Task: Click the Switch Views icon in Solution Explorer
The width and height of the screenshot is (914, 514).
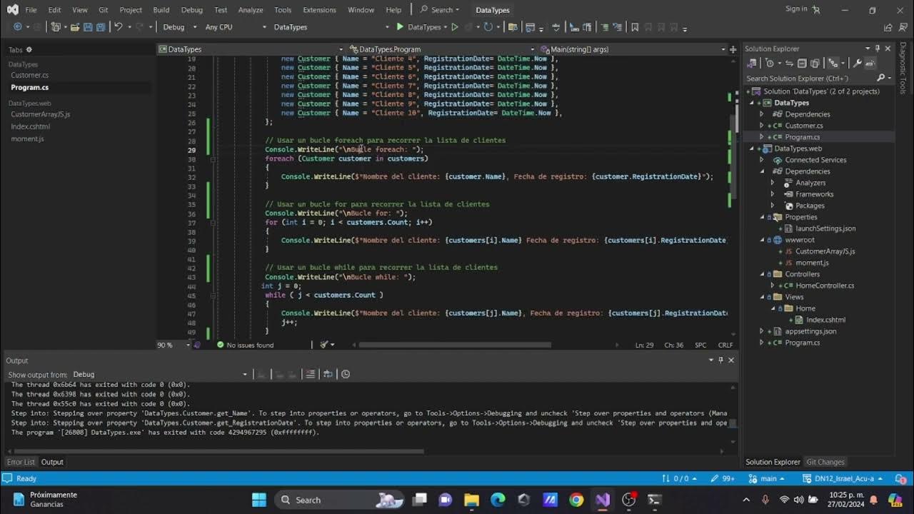Action: point(752,63)
